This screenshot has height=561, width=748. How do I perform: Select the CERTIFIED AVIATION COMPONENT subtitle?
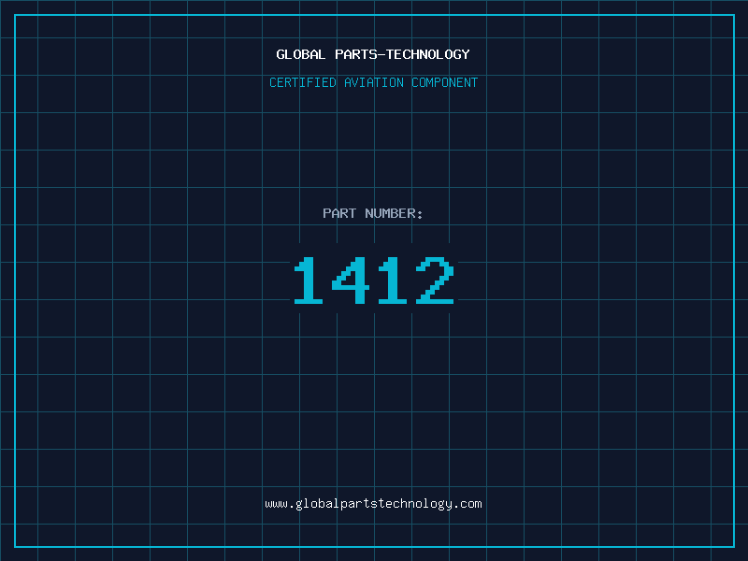click(x=373, y=82)
